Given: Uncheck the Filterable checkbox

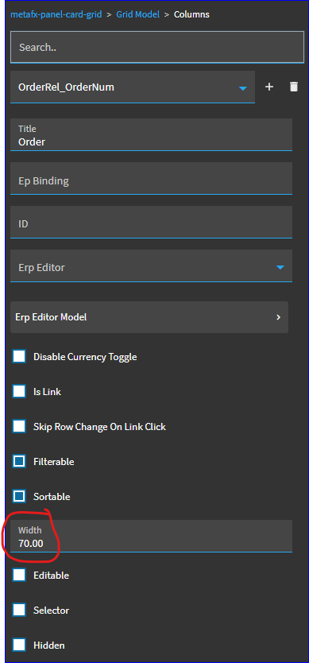Looking at the screenshot, I should 19,461.
